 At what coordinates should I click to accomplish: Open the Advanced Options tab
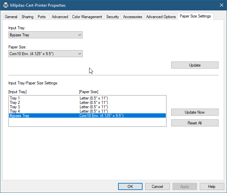pyautogui.click(x=161, y=17)
